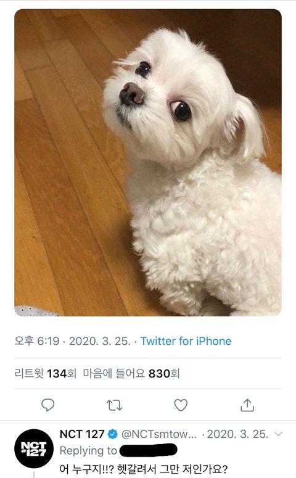Click the 오후 6:19 tweet timestamp

(x=37, y=341)
